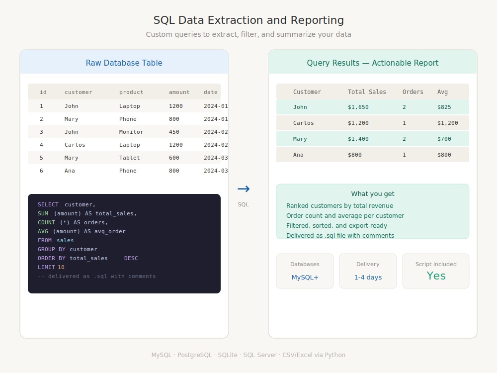Click the blue arrow icon above SQL

[244, 189]
